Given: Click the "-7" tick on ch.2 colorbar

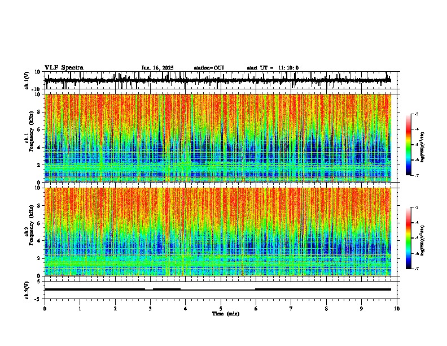Looking at the screenshot, I should tap(417, 269).
